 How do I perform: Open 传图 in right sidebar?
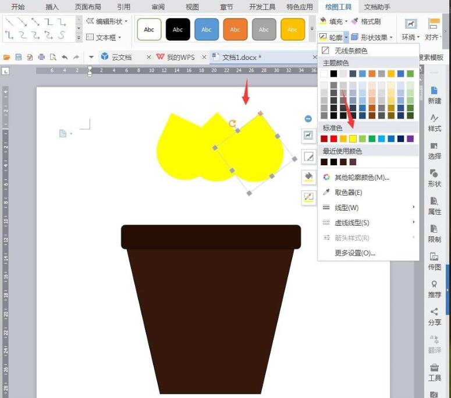[434, 261]
